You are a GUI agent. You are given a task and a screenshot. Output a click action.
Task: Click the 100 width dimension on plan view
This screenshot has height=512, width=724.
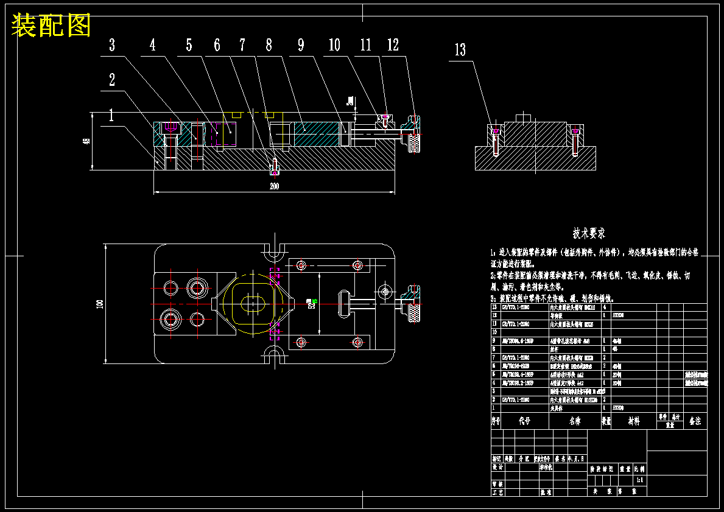point(100,304)
